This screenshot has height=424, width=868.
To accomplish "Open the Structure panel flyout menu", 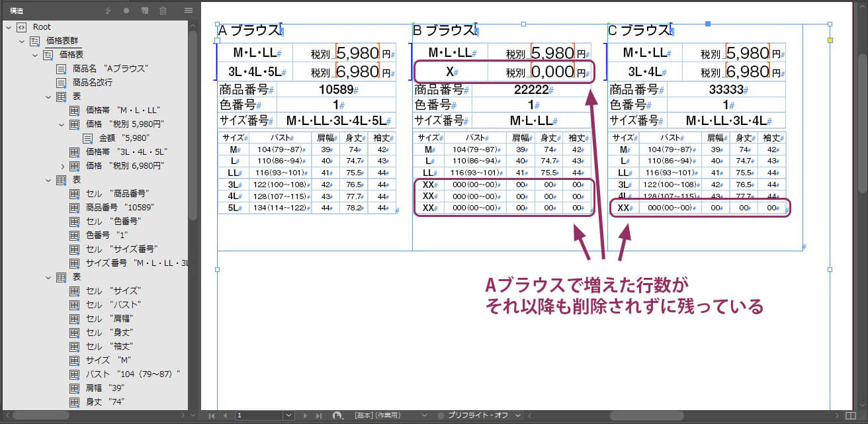I will 188,10.
